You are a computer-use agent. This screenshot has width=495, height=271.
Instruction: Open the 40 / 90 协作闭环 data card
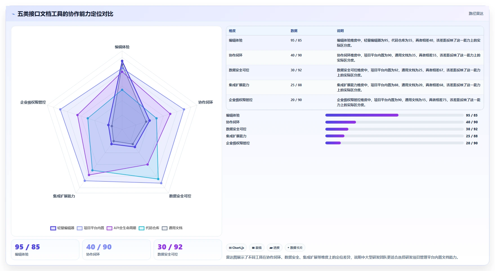click(x=117, y=250)
